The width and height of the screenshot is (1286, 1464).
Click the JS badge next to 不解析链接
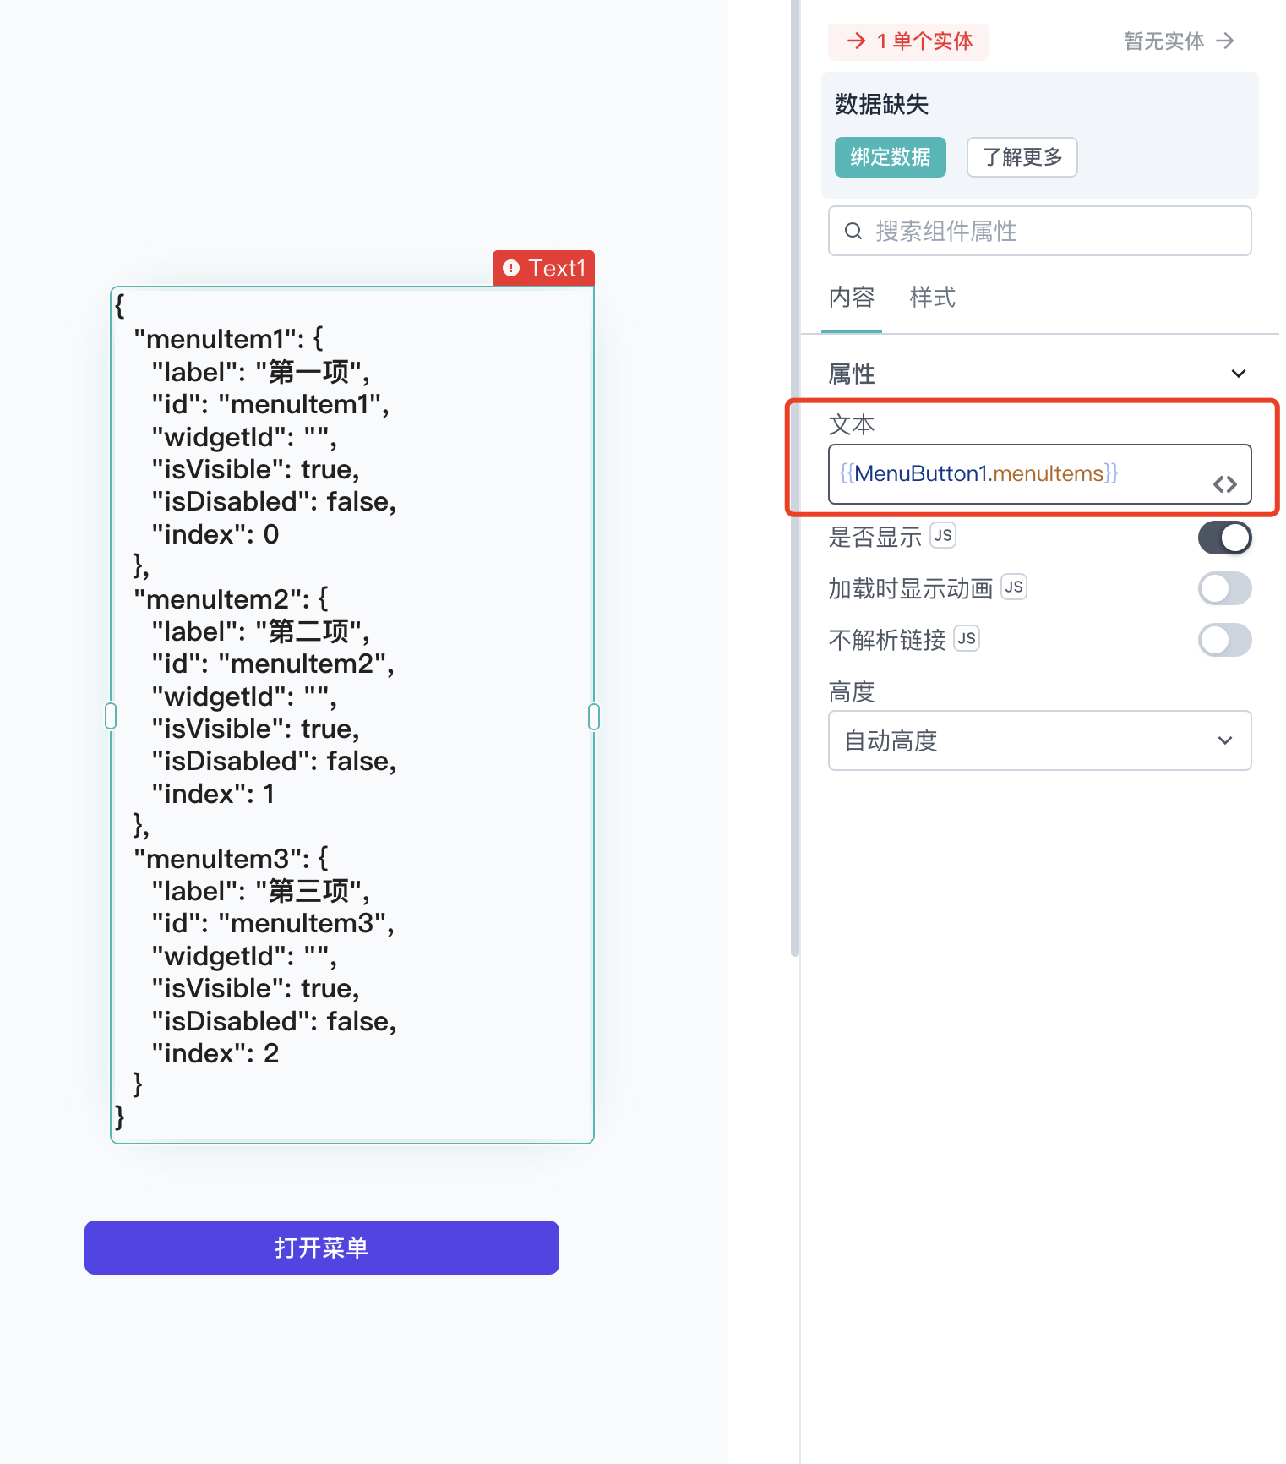point(967,638)
